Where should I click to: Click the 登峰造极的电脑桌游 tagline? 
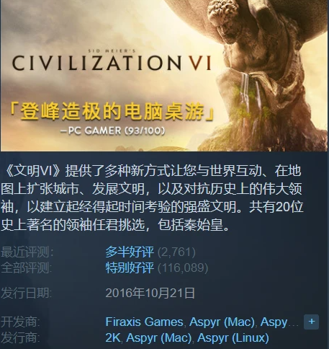click(x=112, y=112)
